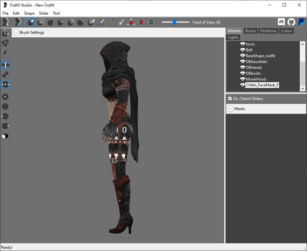This screenshot has height=251, width=307.
Task: Switch to the Partitions tab
Action: click(268, 31)
